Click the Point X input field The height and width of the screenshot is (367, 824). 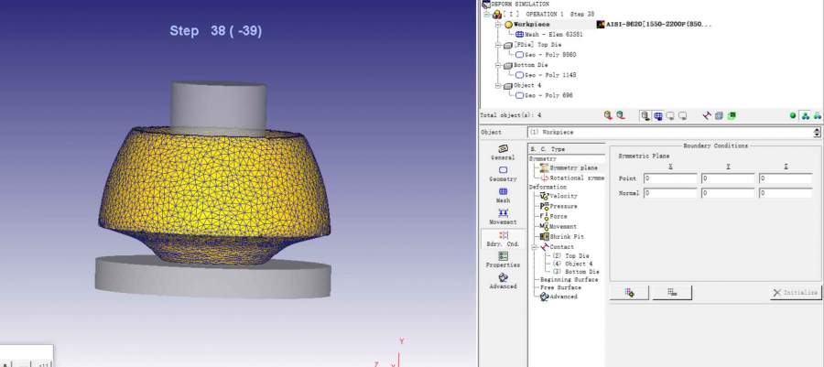coord(670,178)
